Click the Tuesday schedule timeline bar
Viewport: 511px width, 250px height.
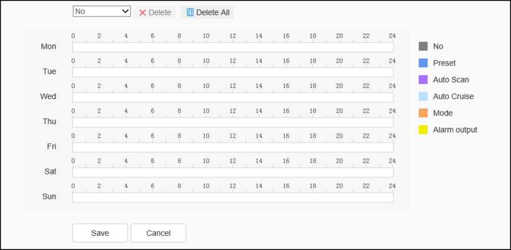[x=233, y=72]
